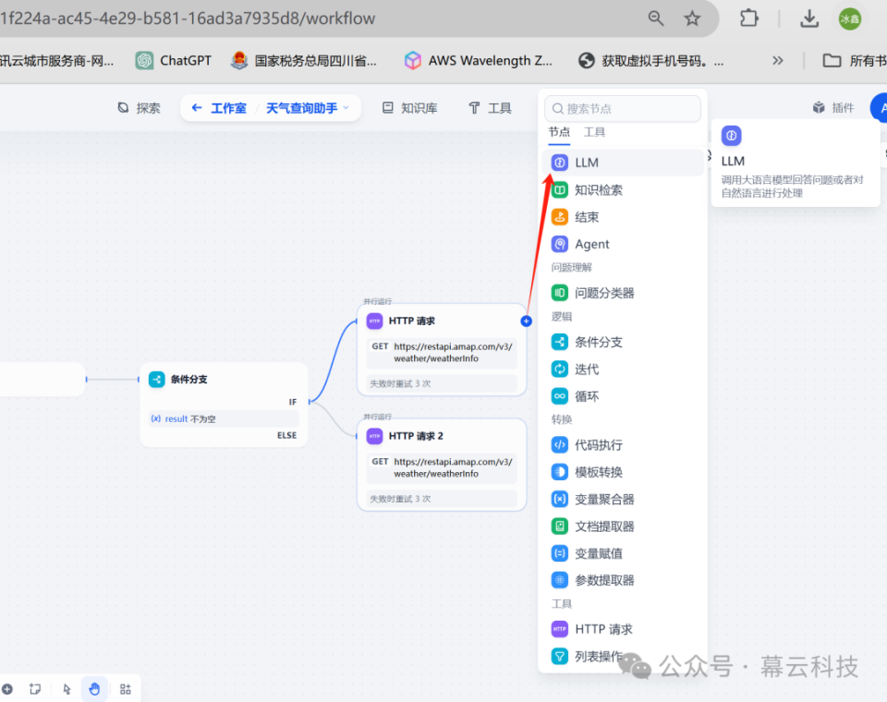Image resolution: width=887 pixels, height=702 pixels.
Task: Open the 插件 plugins panel
Action: pos(832,107)
